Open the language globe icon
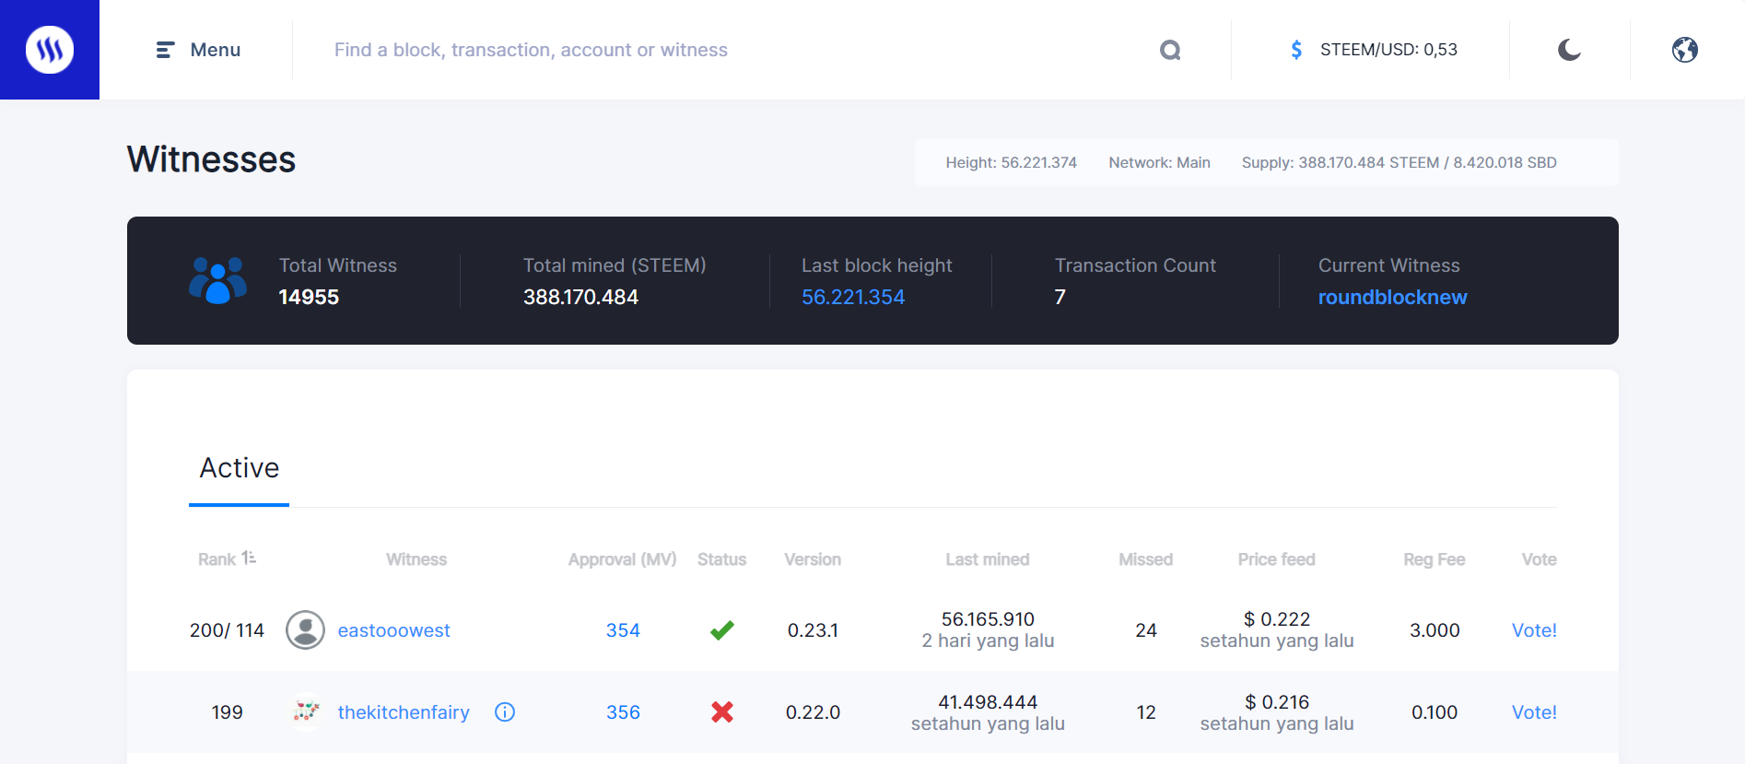This screenshot has width=1745, height=764. click(x=1685, y=50)
